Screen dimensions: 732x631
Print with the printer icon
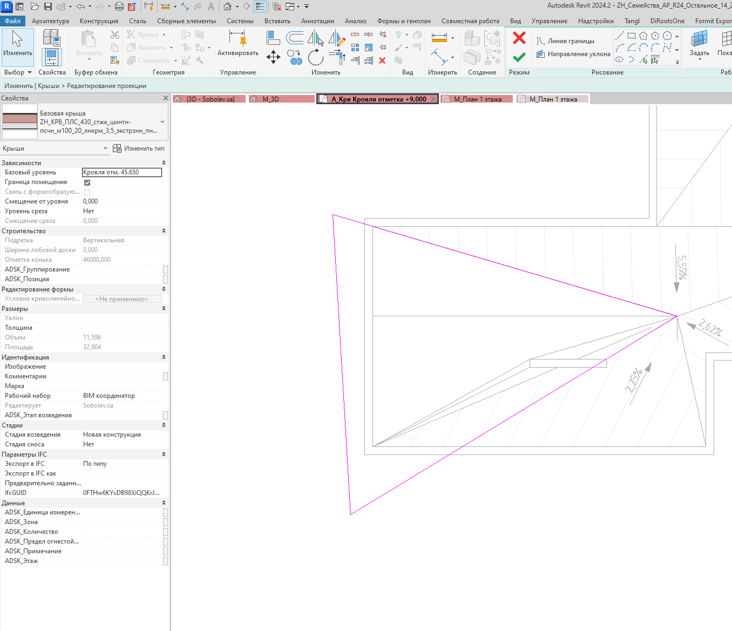[x=119, y=6]
